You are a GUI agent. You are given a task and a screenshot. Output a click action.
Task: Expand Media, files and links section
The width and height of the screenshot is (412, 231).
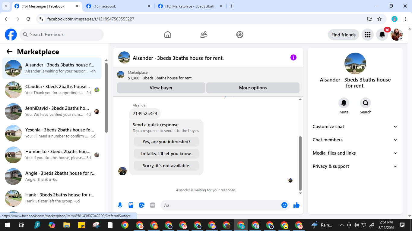355,153
